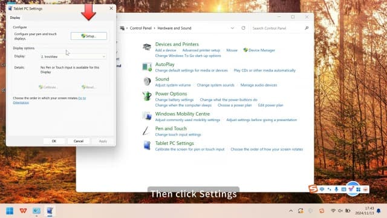Click Adjust system volume link
387x218 pixels.
[173, 85]
